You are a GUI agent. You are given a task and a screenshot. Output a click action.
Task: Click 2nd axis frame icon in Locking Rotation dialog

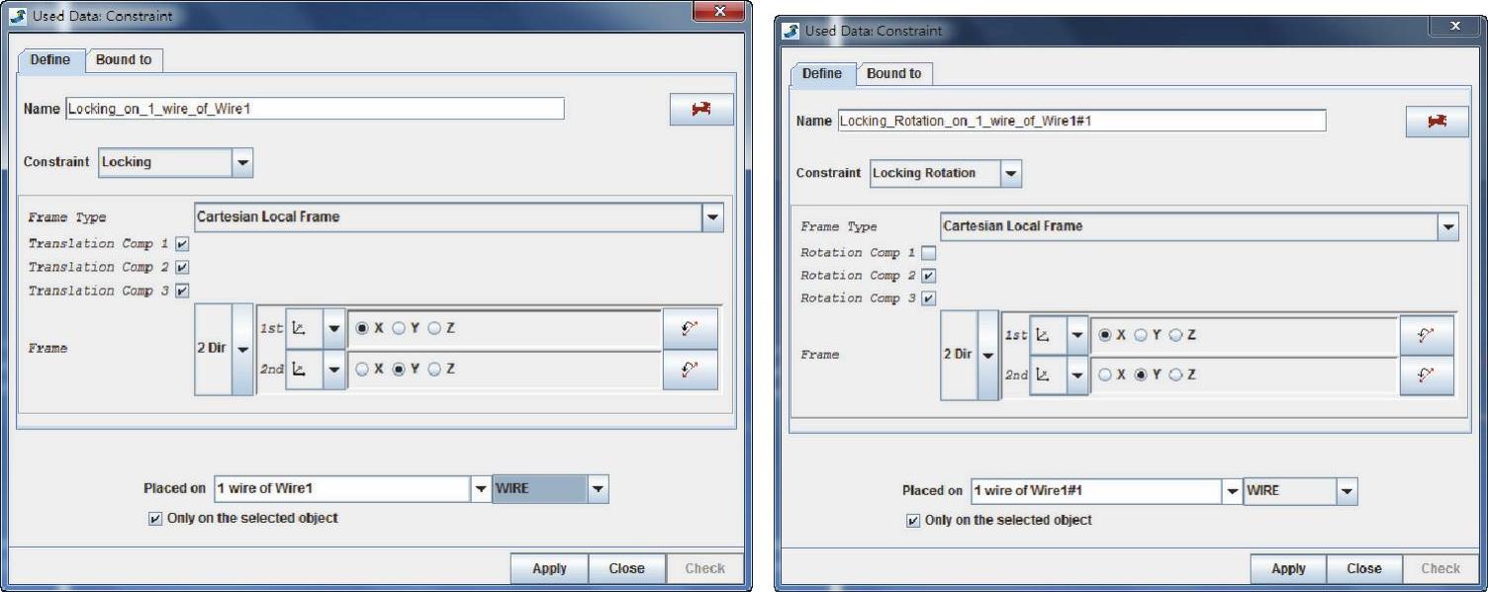click(x=1048, y=377)
